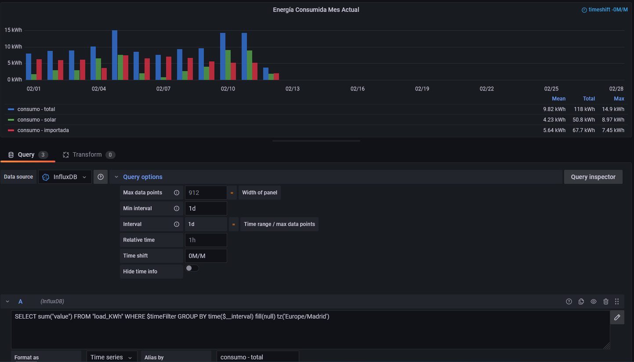Switch to the Query tab
Image resolution: width=634 pixels, height=362 pixels.
click(x=28, y=154)
